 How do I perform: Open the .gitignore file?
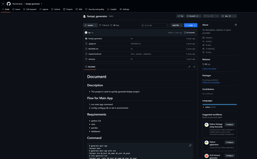tap(92, 44)
